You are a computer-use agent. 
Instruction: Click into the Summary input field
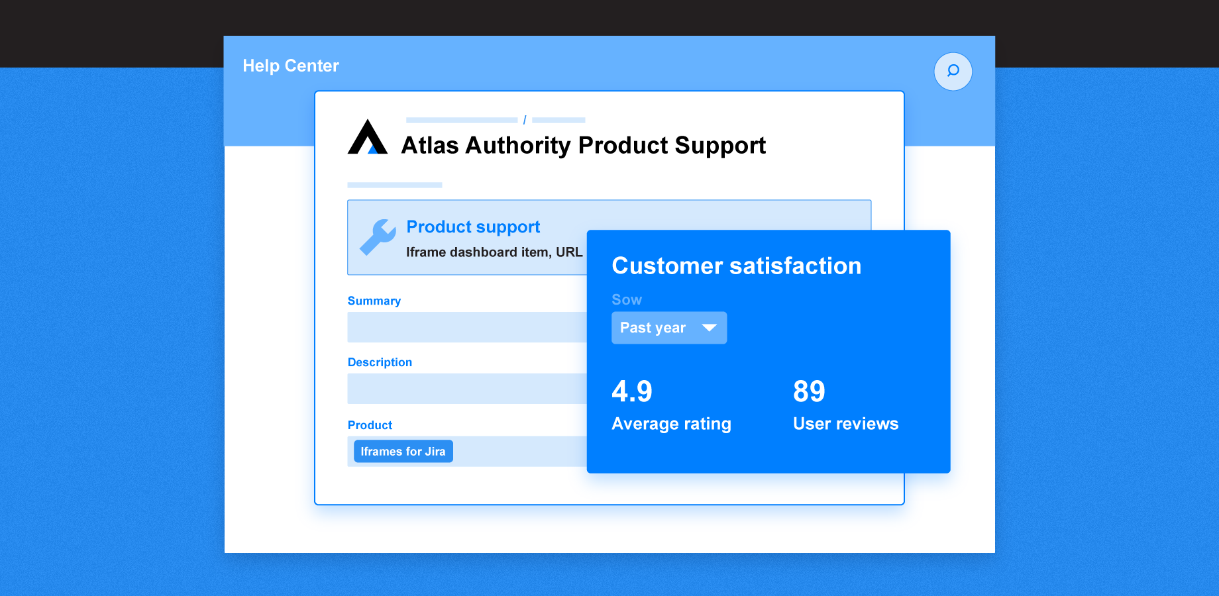tap(467, 327)
